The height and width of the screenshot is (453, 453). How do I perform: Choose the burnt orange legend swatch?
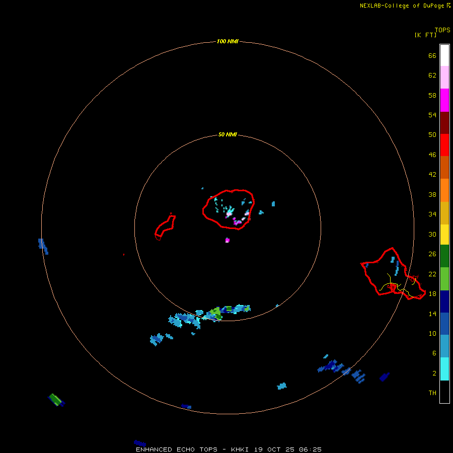pos(444,168)
